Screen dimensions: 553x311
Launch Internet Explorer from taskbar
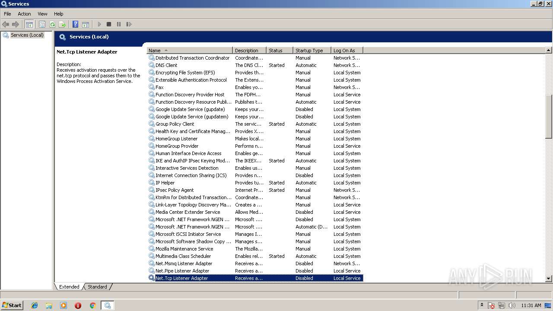pyautogui.click(x=35, y=305)
